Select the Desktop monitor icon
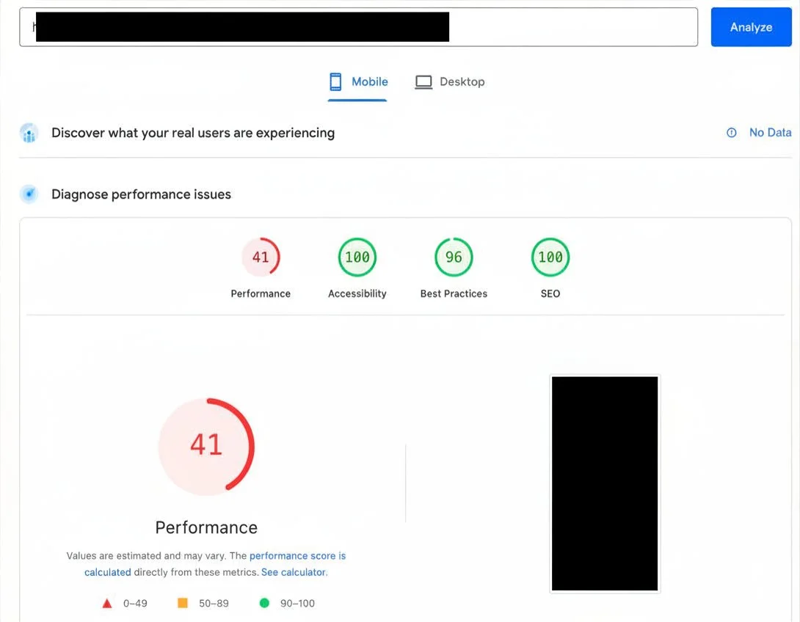 click(x=423, y=81)
